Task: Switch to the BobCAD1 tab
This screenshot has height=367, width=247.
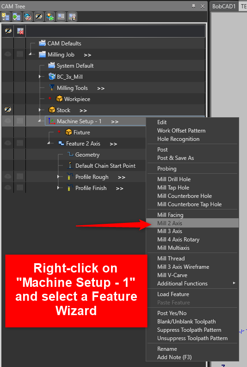Action: tap(223, 6)
